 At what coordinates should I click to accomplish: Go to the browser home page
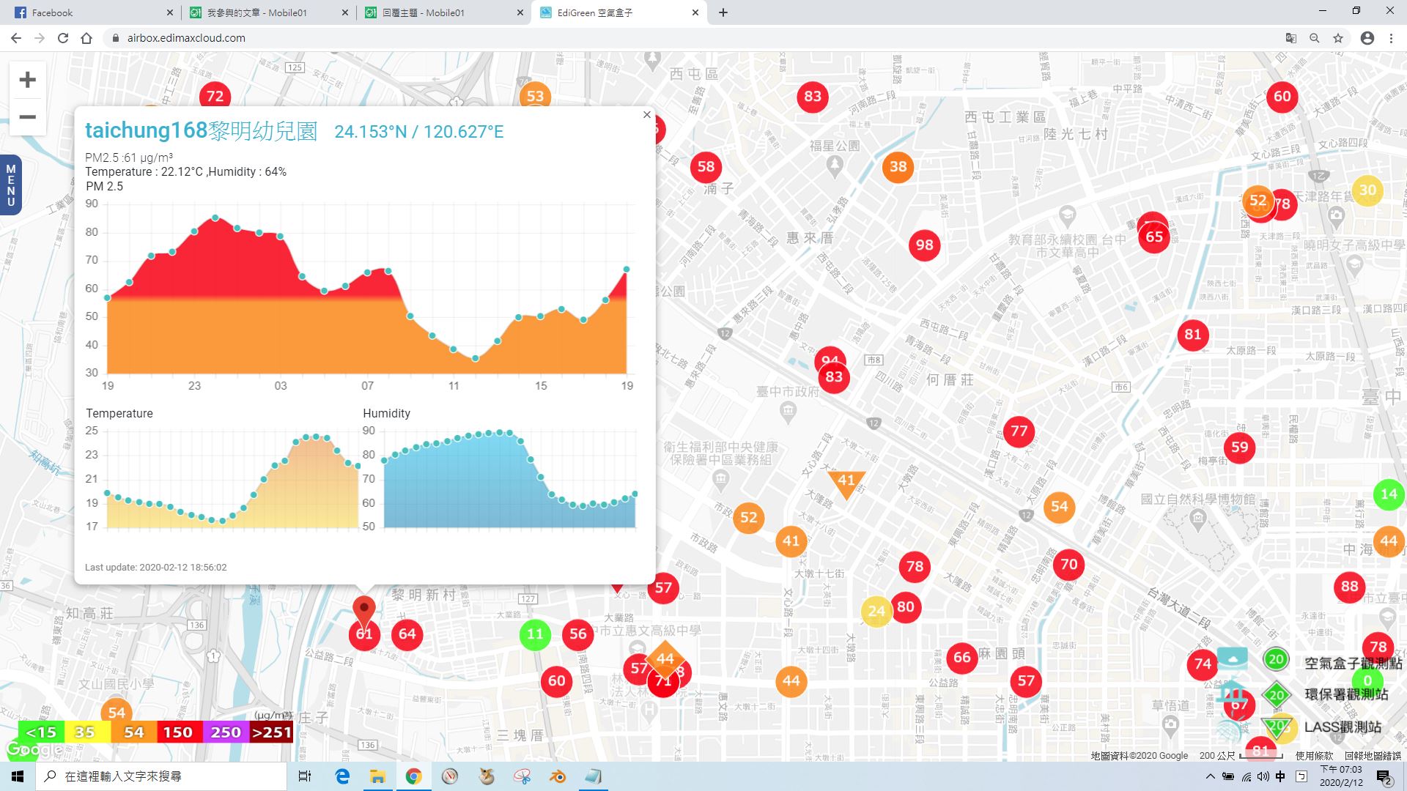[86, 38]
